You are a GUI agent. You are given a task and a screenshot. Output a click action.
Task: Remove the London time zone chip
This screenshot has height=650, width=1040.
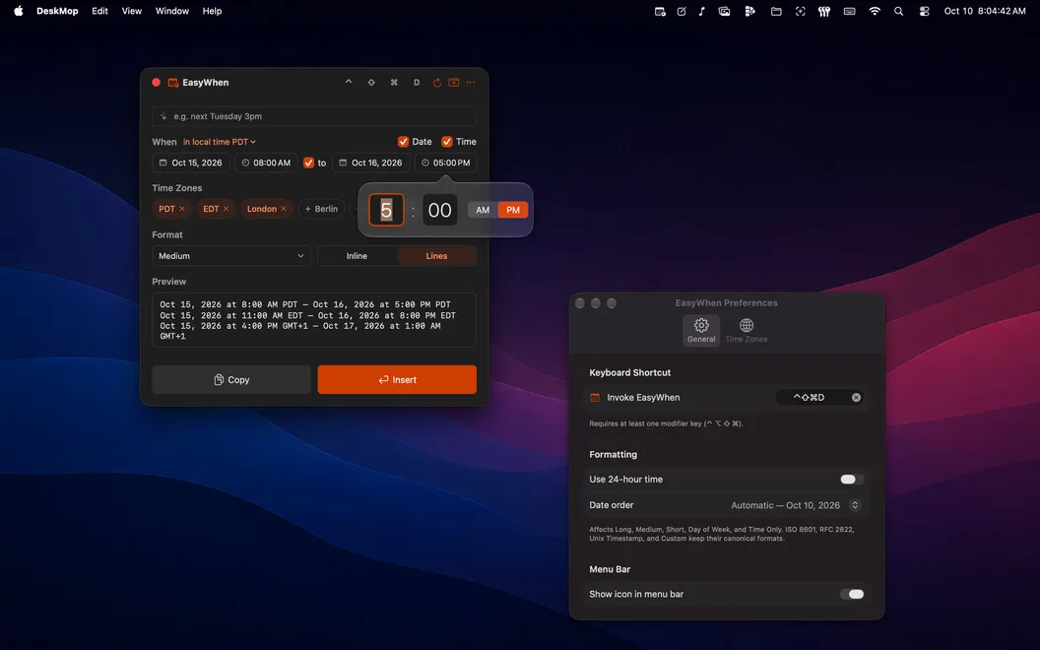pos(284,209)
